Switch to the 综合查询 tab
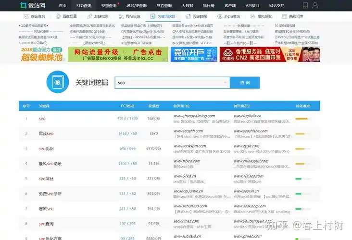 click(34, 16)
